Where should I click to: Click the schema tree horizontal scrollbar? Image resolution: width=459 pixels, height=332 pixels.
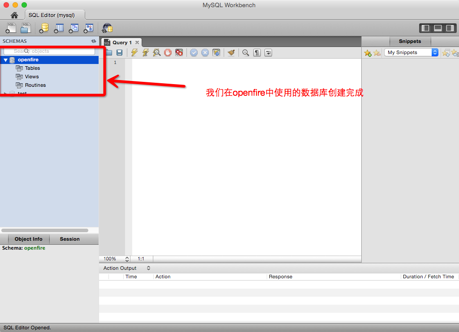click(x=45, y=230)
